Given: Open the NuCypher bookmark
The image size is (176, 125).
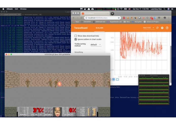Looking at the screenshot, I should pos(137,22).
